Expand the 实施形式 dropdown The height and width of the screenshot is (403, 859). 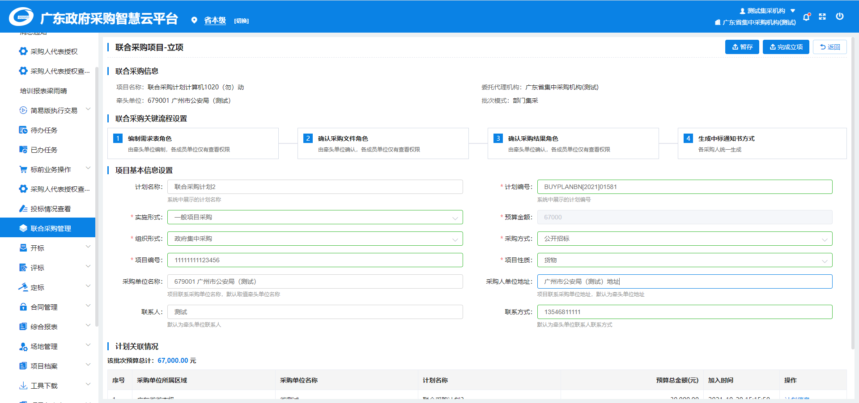(x=315, y=217)
